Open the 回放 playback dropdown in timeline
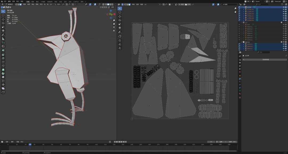 pyautogui.click(x=7, y=142)
